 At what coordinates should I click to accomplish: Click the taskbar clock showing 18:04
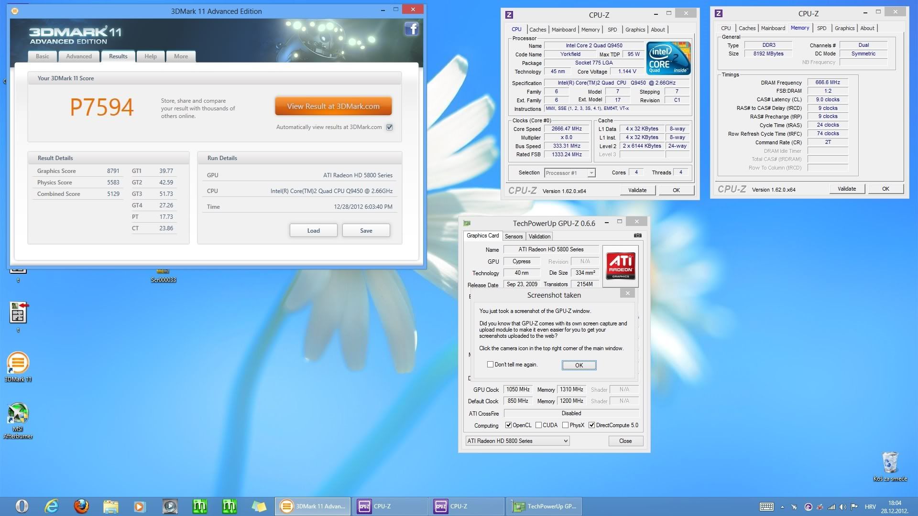pyautogui.click(x=894, y=506)
